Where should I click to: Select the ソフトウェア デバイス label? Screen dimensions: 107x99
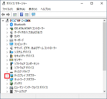(24, 68)
